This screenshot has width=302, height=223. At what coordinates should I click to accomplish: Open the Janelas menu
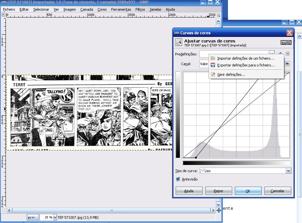click(x=156, y=9)
